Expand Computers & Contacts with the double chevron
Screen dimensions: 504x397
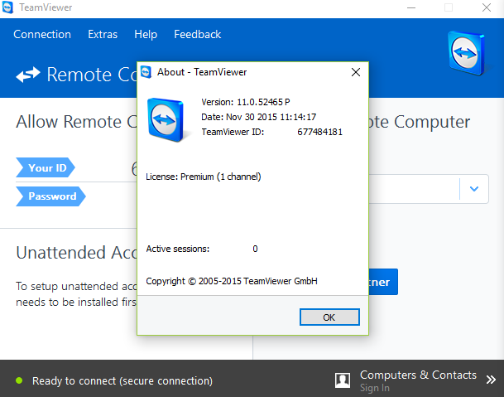pyautogui.click(x=491, y=380)
